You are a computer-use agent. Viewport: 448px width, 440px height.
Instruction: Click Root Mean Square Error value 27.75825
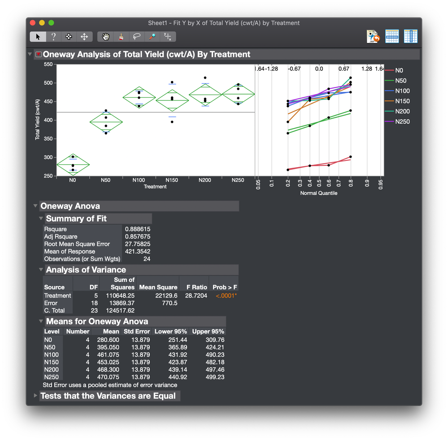tap(137, 244)
